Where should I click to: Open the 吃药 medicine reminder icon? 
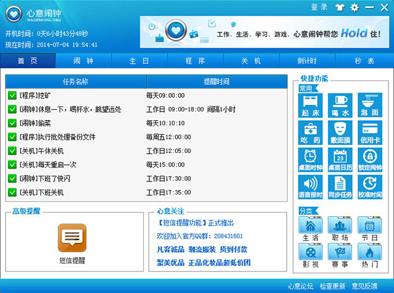(310, 131)
